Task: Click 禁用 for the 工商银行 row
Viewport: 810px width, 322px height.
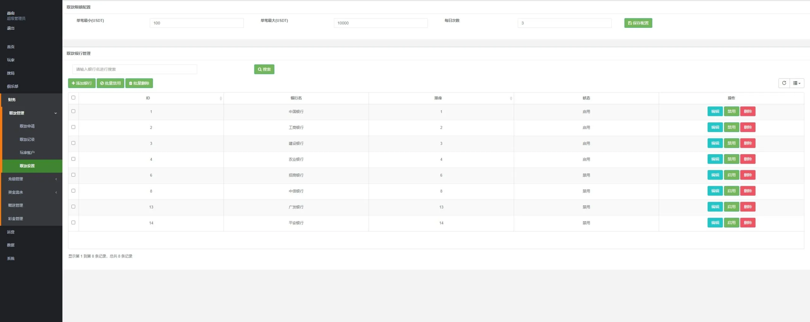Action: [732, 127]
